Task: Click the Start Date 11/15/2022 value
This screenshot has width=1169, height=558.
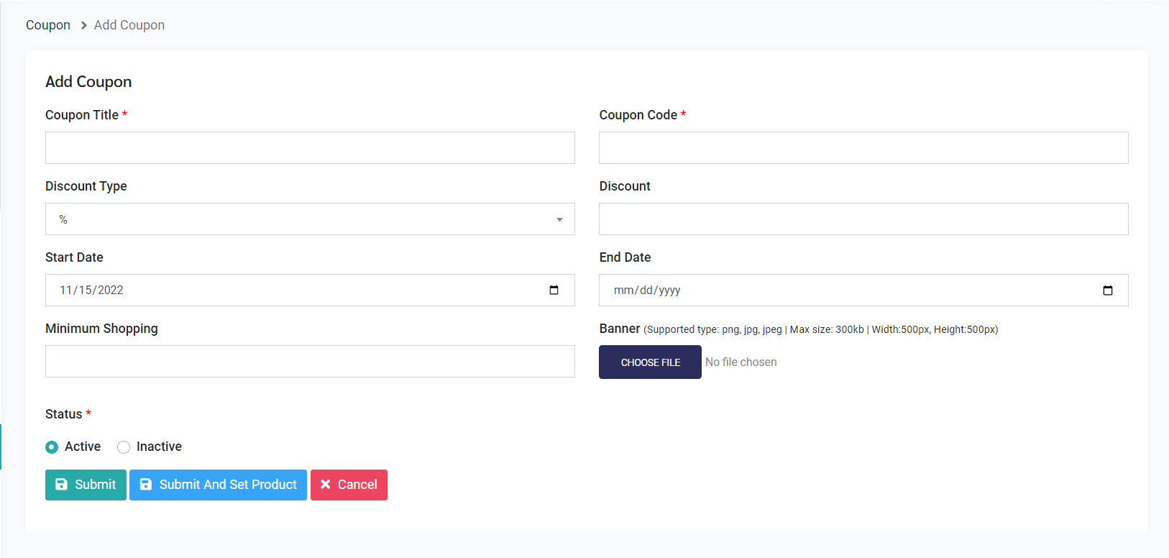Action: [x=92, y=291]
